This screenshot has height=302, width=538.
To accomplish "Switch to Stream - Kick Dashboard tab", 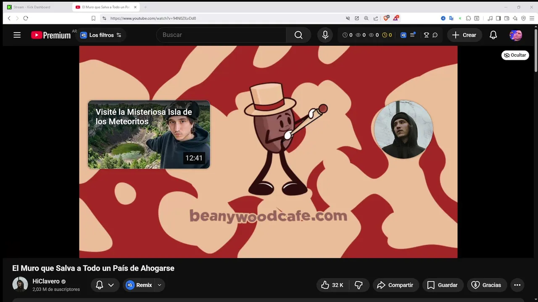I will point(38,7).
